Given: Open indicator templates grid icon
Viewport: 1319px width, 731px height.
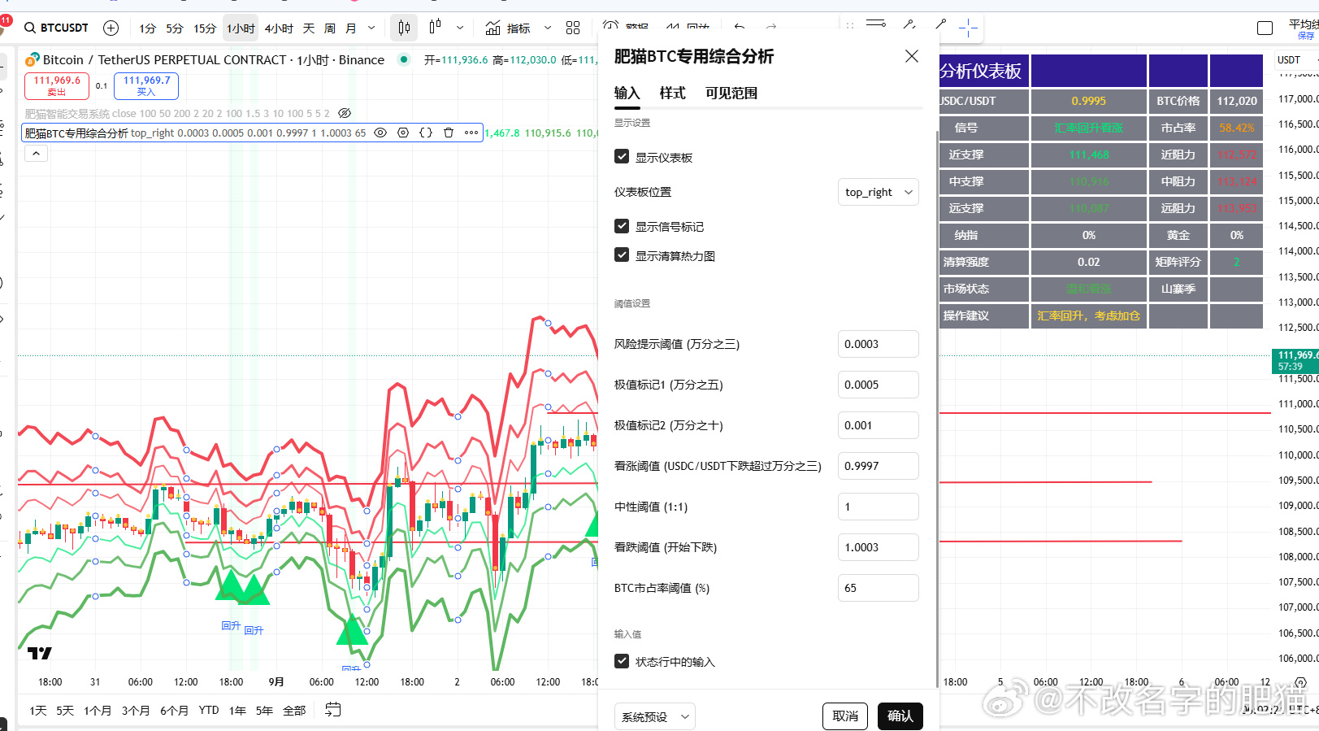Looking at the screenshot, I should (573, 28).
